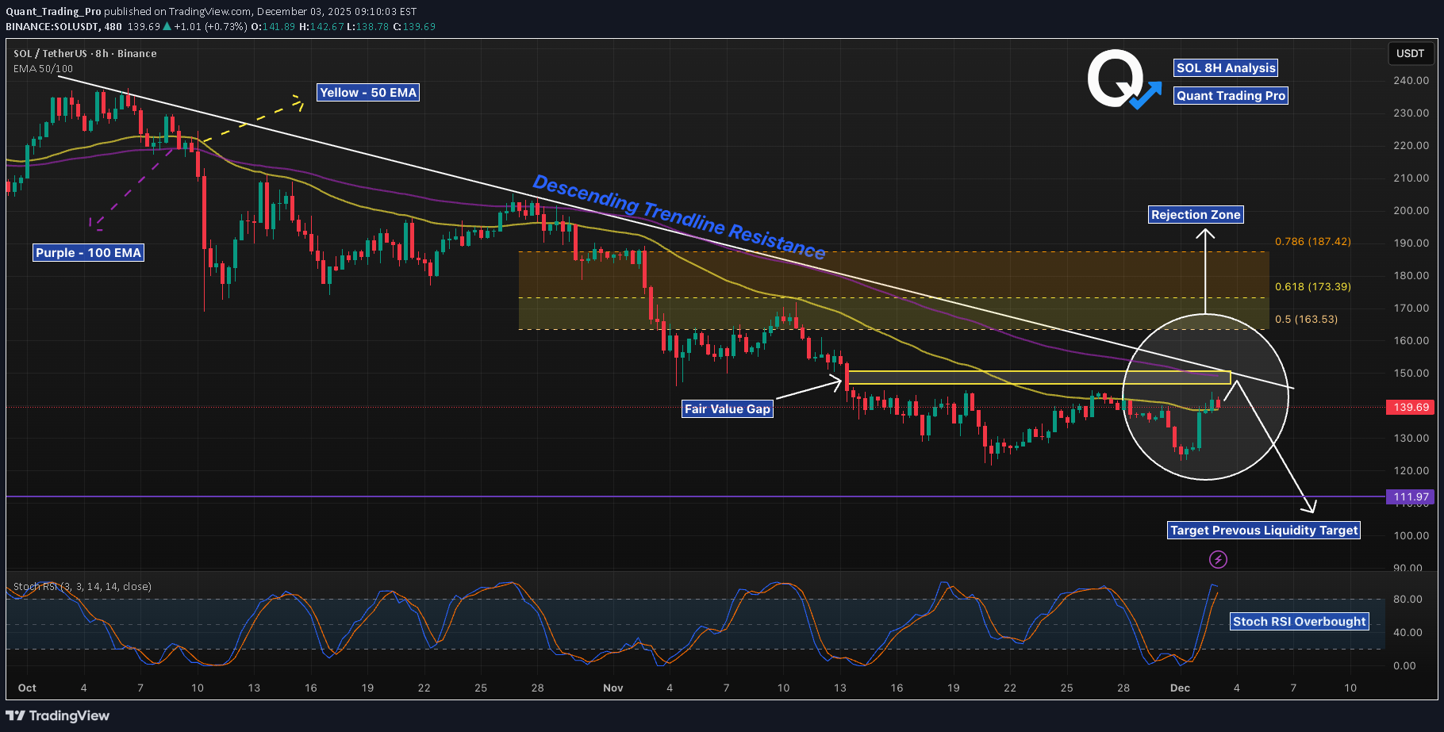Click the purple lightning bolt event icon on the chart
This screenshot has height=732, width=1444.
pyautogui.click(x=1217, y=559)
